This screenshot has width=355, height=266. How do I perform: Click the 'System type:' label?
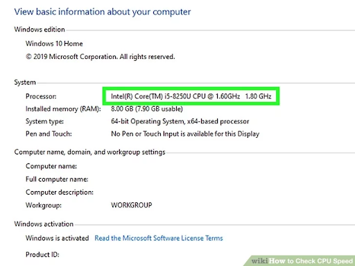(x=44, y=121)
